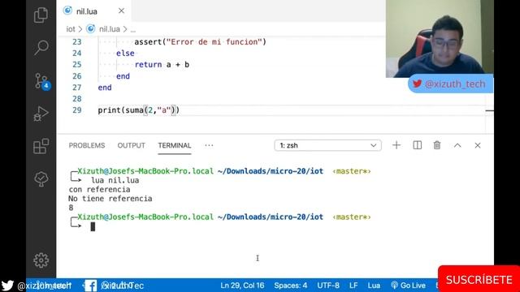Image resolution: width=520 pixels, height=292 pixels.
Task: Click the end keyword on line 27
Action: [105, 88]
